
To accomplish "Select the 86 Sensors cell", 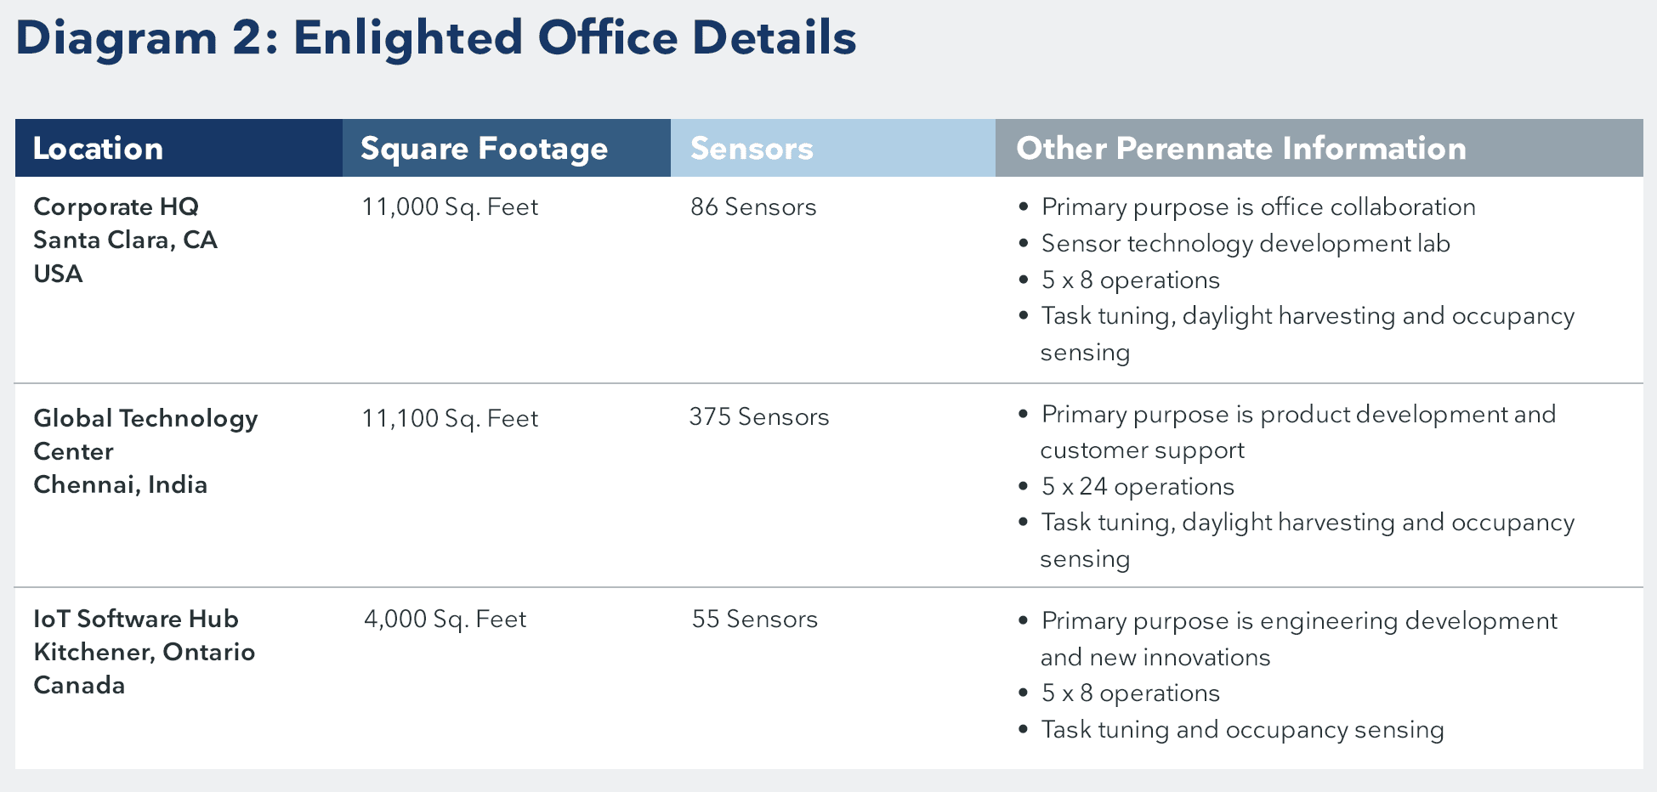I will click(x=752, y=207).
